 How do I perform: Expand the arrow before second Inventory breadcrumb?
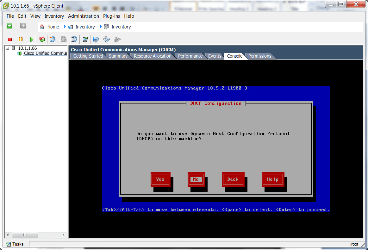tap(101, 27)
